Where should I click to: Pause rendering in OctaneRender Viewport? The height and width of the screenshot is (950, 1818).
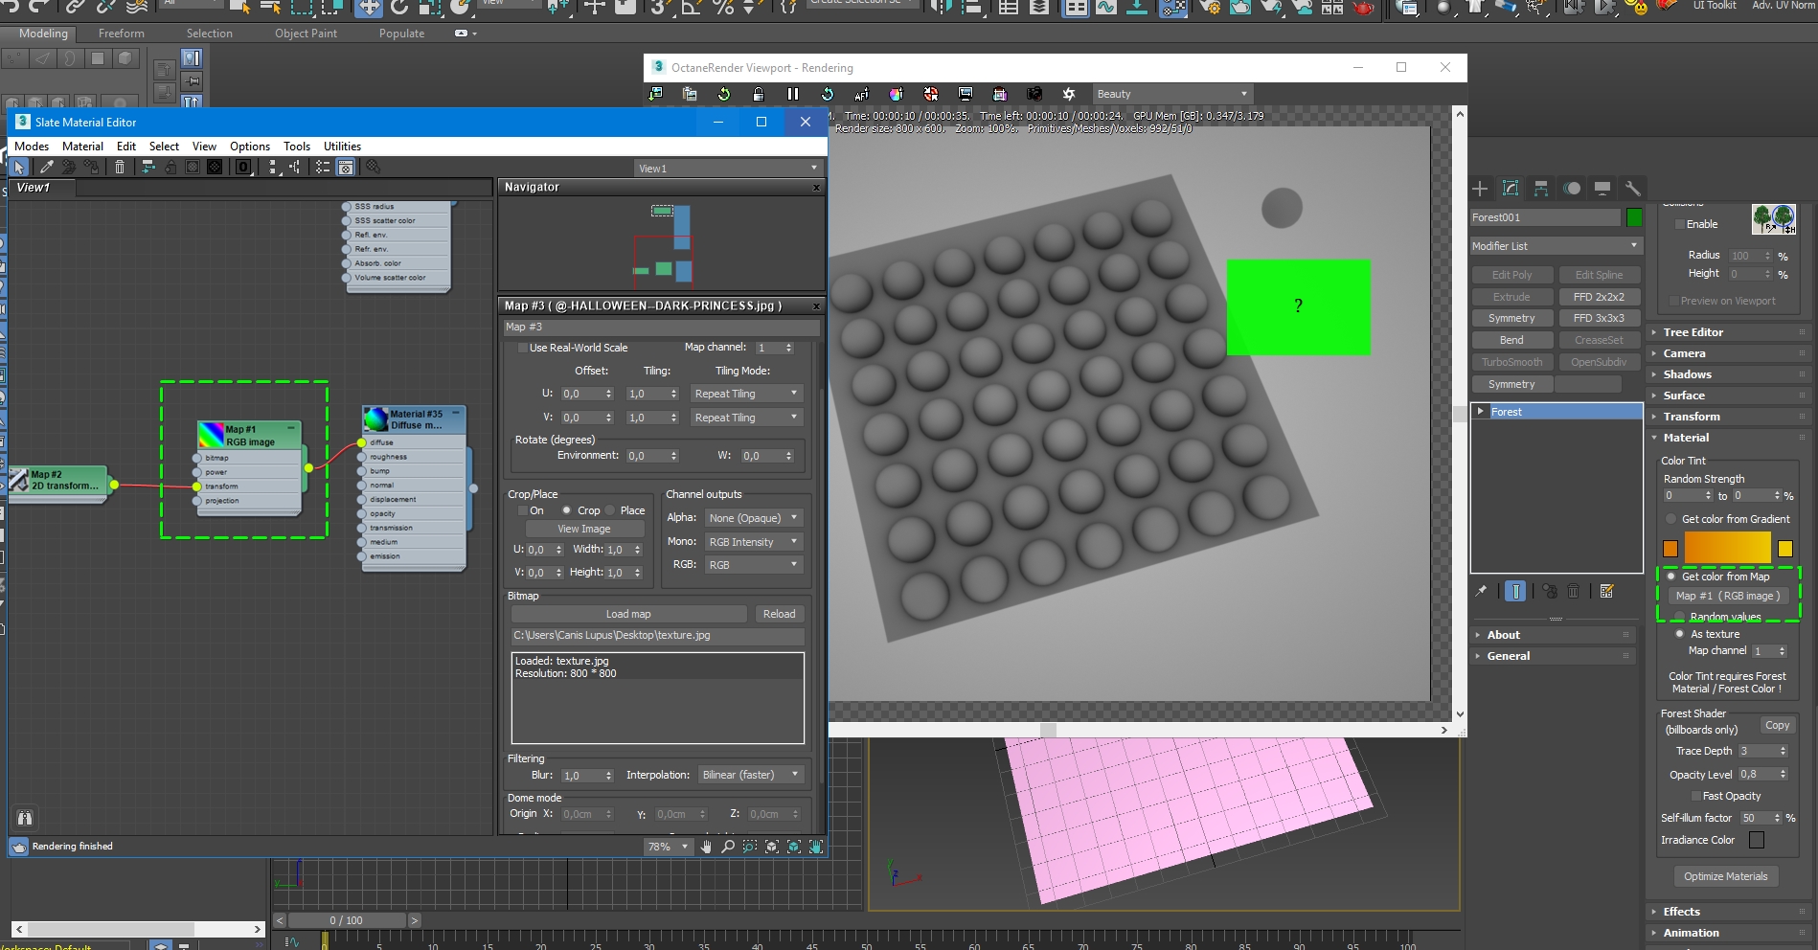792,94
